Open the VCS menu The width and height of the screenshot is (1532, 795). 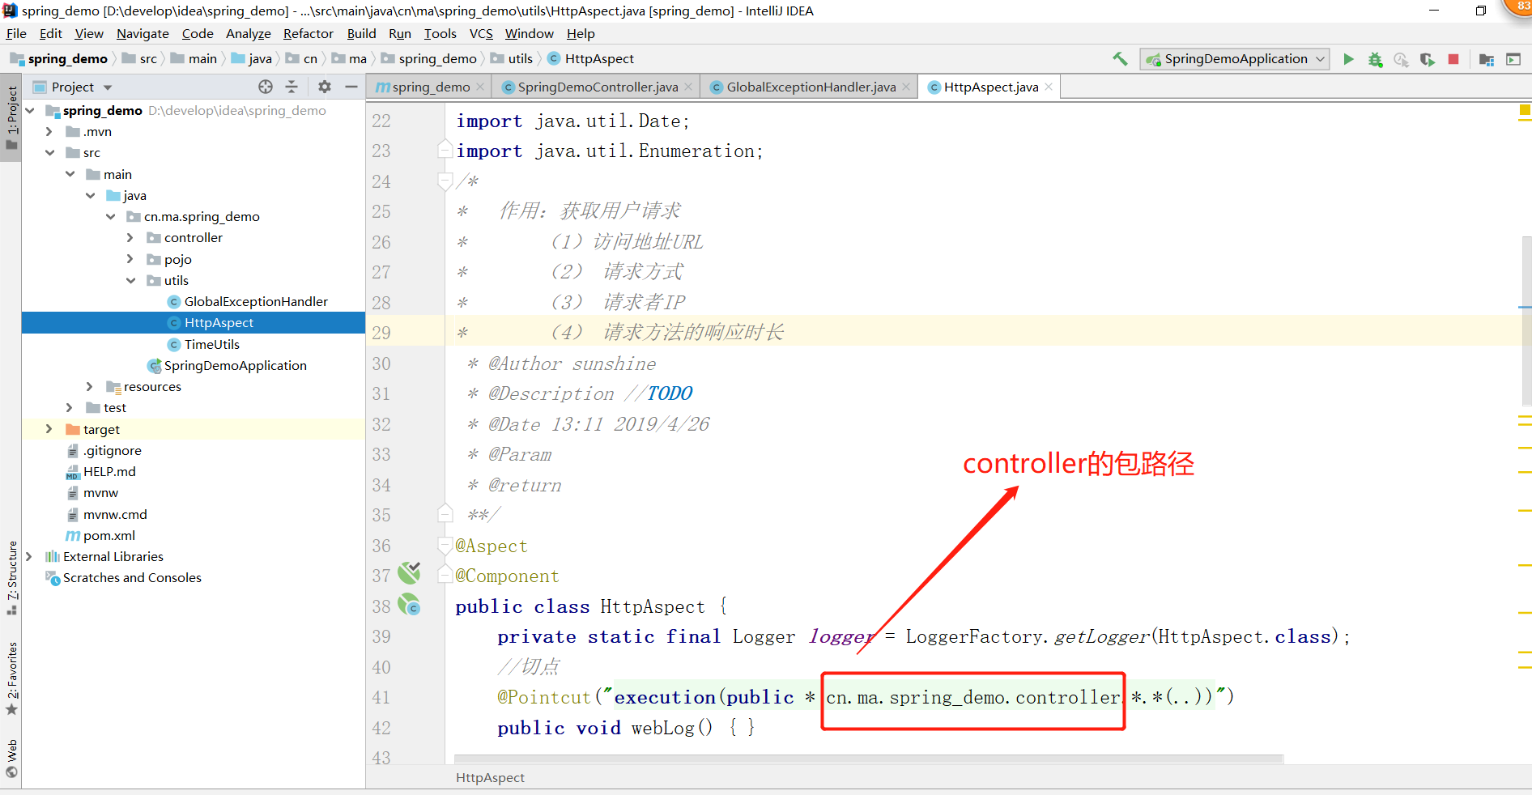click(x=481, y=33)
